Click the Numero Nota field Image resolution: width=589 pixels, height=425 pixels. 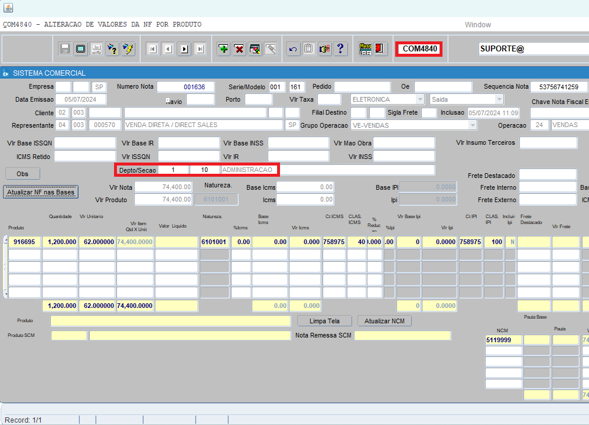point(185,87)
